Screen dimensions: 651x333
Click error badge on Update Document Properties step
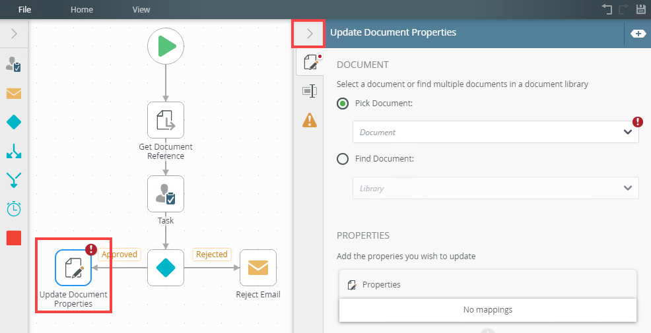point(91,250)
